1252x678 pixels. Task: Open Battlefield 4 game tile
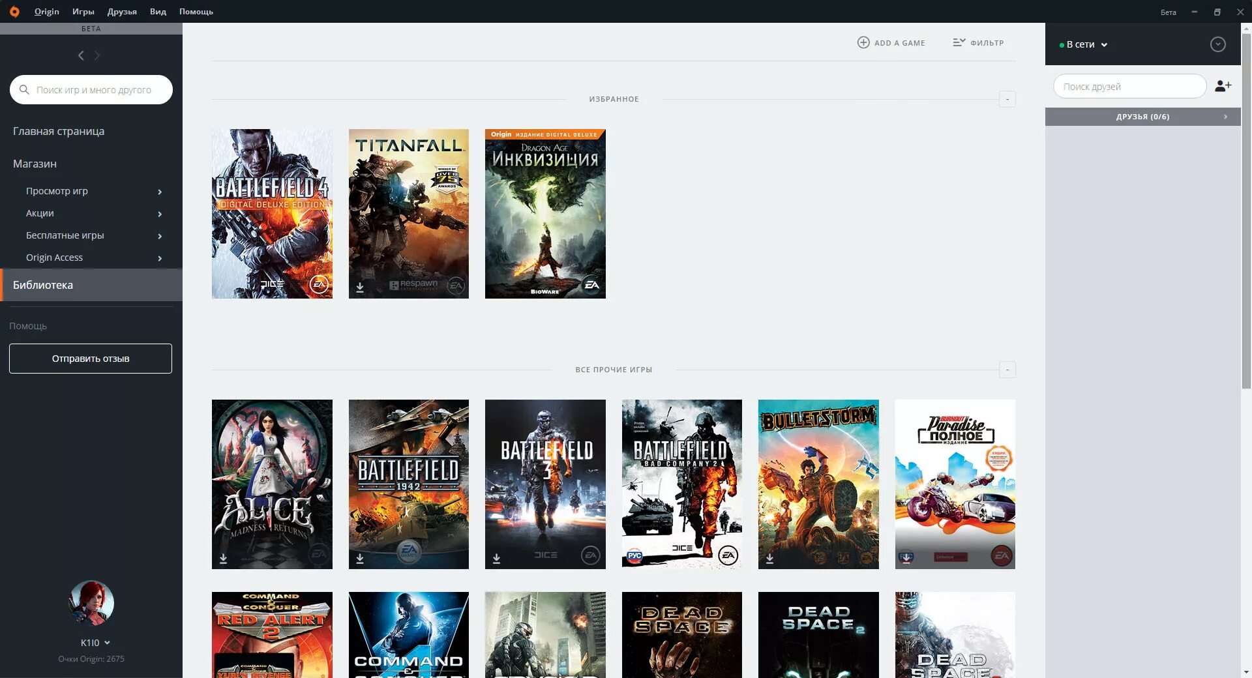click(x=272, y=214)
